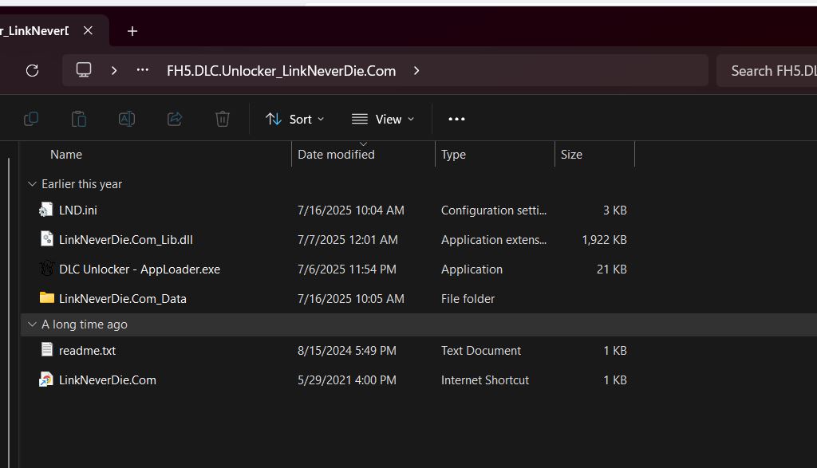Sort by Name column header
This screenshot has height=468, width=817.
pyautogui.click(x=66, y=155)
